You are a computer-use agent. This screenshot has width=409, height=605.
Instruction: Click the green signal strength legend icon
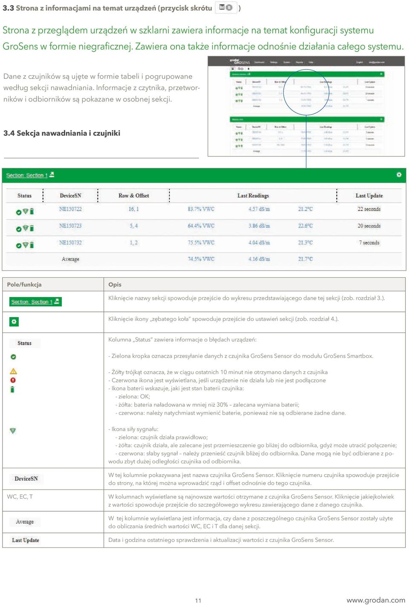[x=13, y=431]
